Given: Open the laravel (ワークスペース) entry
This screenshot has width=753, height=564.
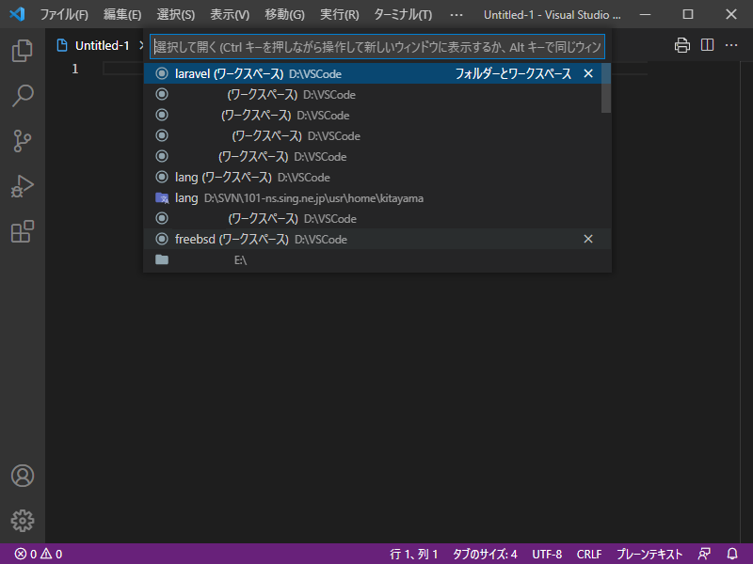Looking at the screenshot, I should [374, 73].
